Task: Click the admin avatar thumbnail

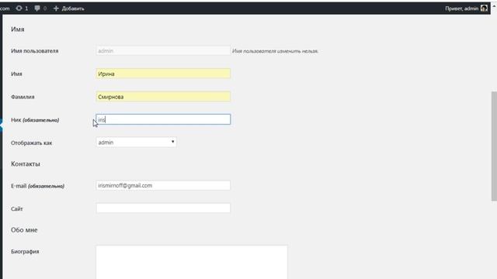Action: 484,9
